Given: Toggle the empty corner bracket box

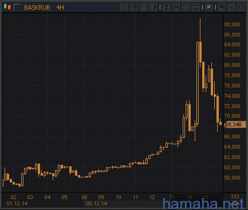Looking at the screenshot, I should pos(17,7).
